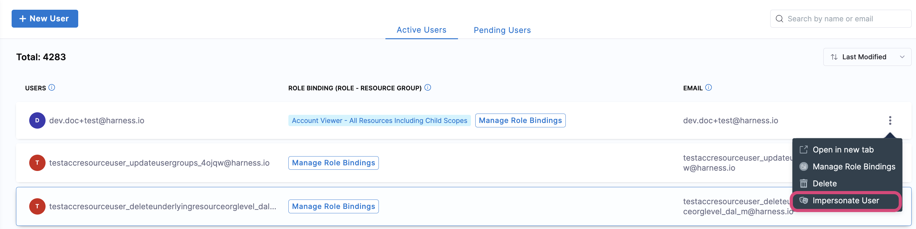Choose Open in new tab menu option

tap(842, 150)
